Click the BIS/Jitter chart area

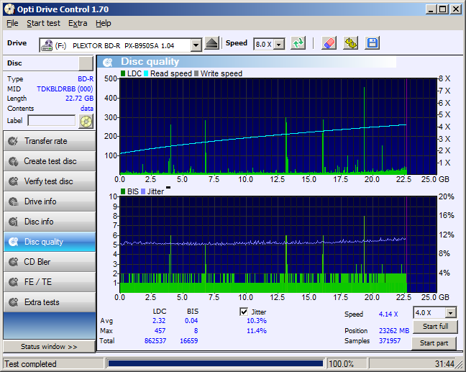point(278,245)
